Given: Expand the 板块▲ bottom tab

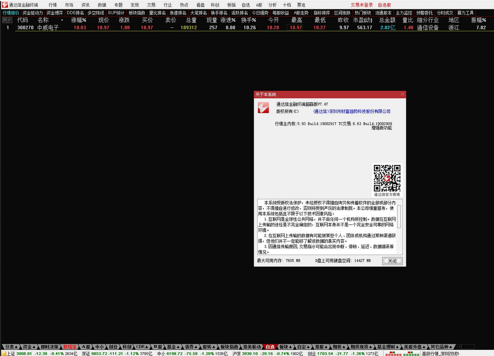Looking at the screenshot, I should 285,347.
